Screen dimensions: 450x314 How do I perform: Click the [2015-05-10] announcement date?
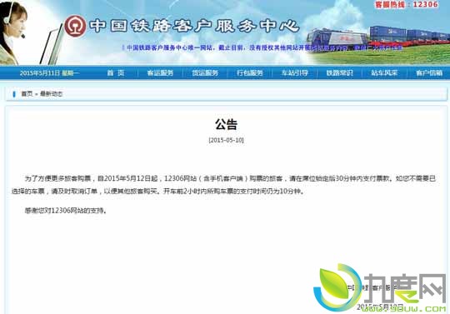point(226,140)
